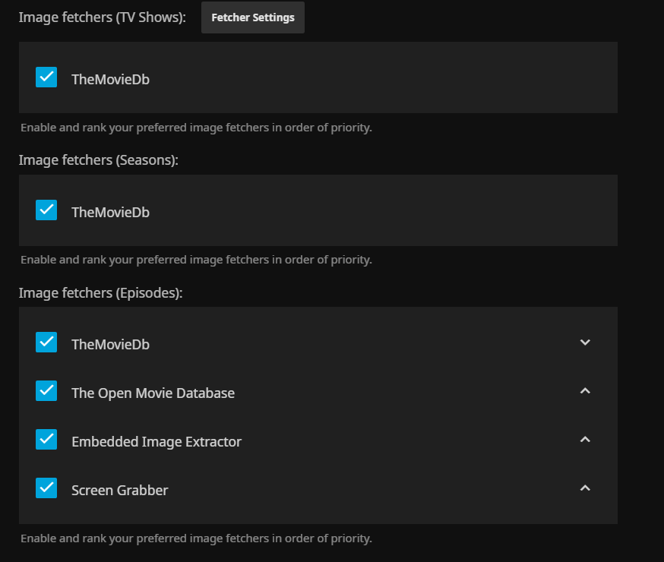Click the Image fetchers (Seasons) heading
The image size is (664, 562).
click(x=98, y=161)
